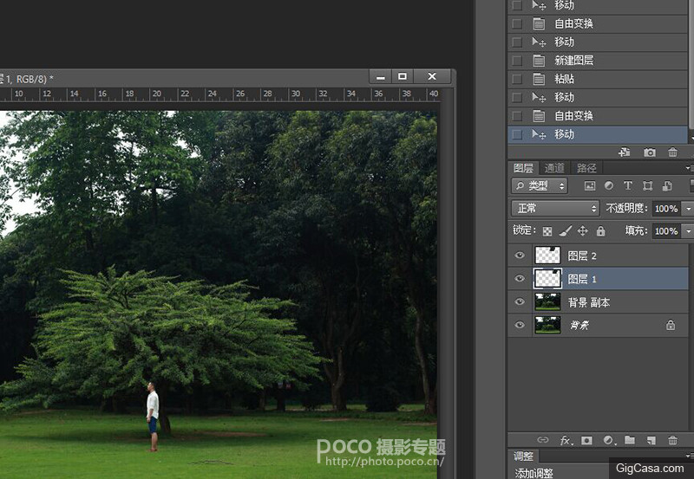Click the 添加调整 text

click(534, 473)
